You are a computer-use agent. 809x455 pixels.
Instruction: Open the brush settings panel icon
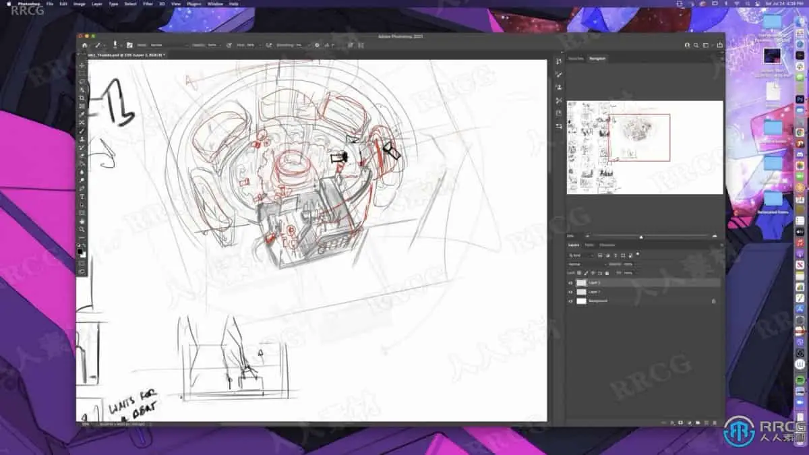coord(129,45)
